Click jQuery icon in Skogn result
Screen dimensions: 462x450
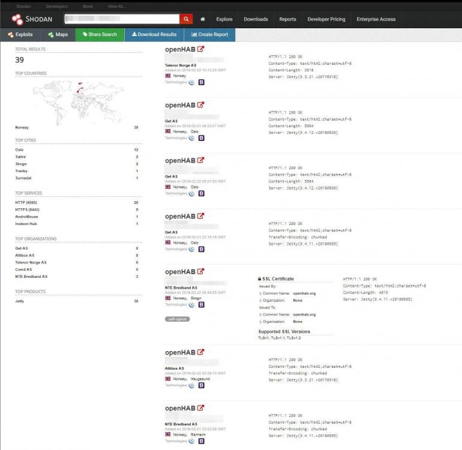191,305
